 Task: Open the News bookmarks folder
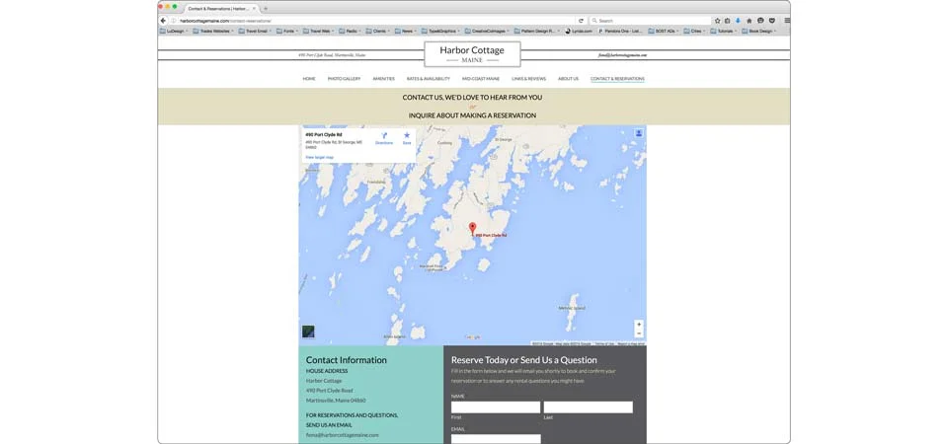pos(406,31)
